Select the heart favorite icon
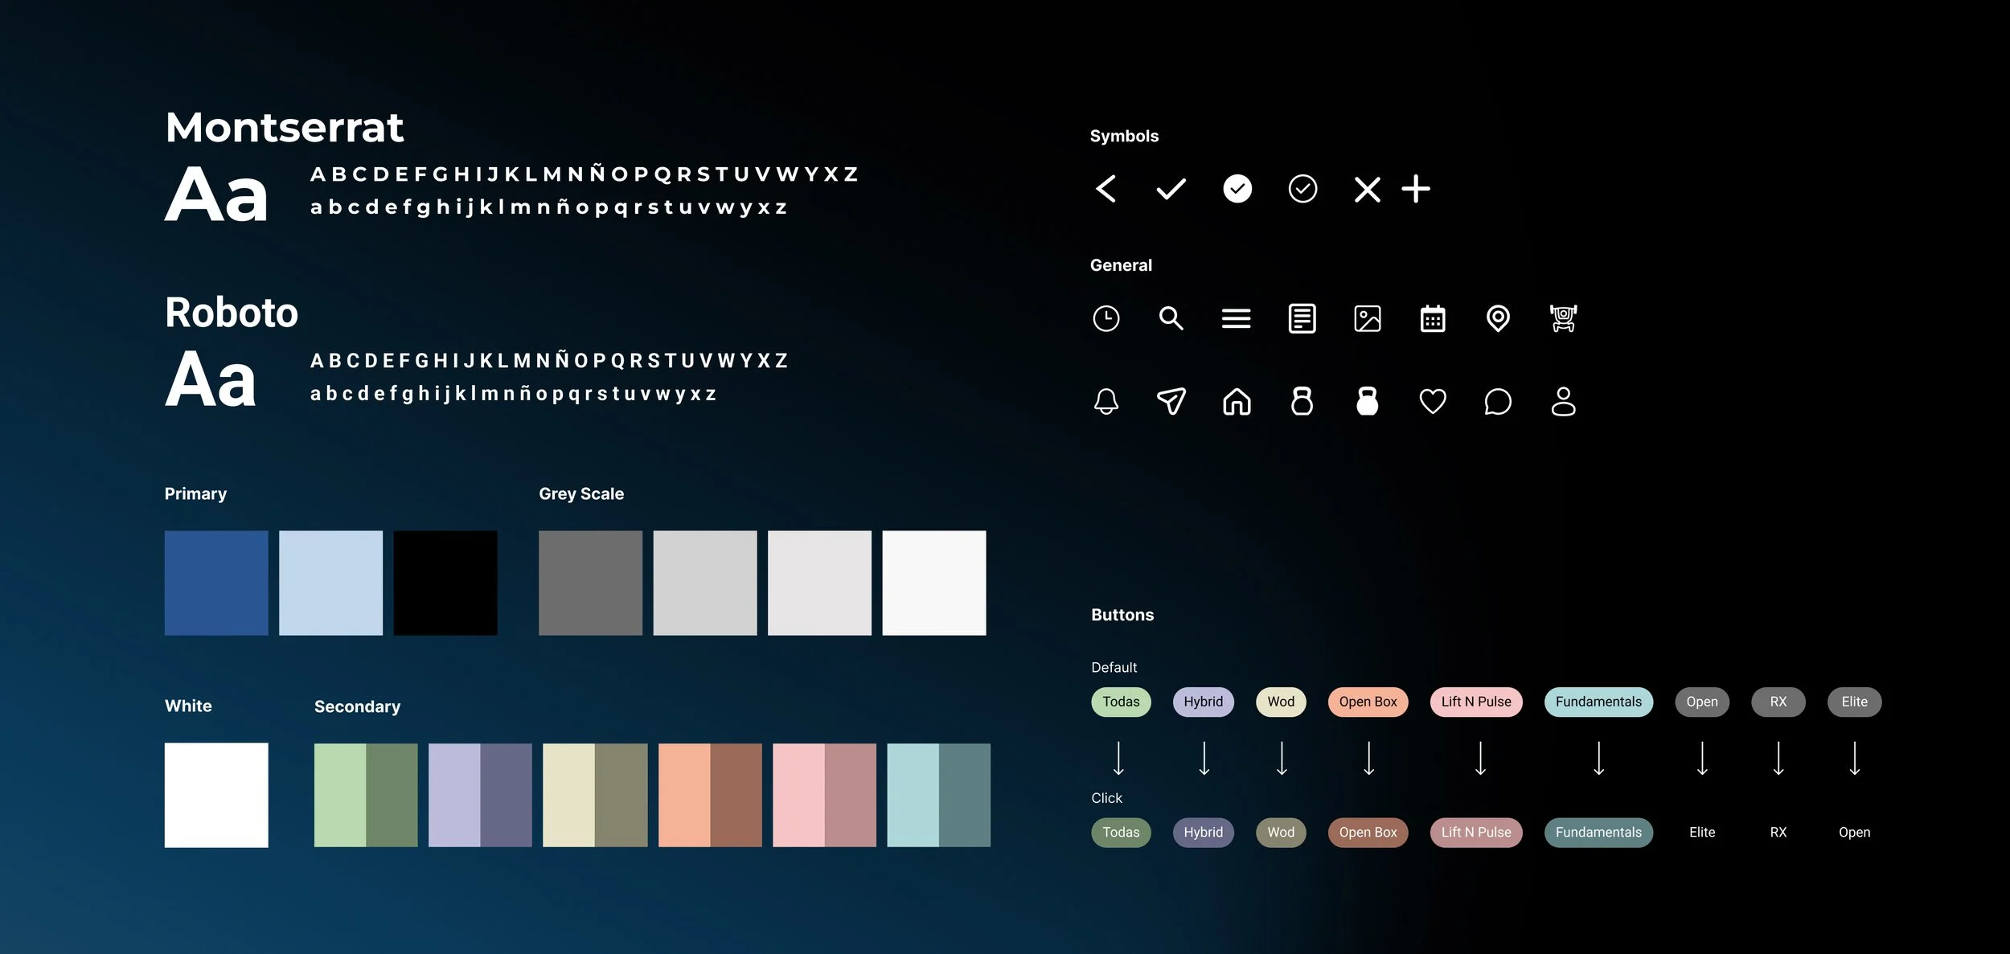 (1432, 401)
